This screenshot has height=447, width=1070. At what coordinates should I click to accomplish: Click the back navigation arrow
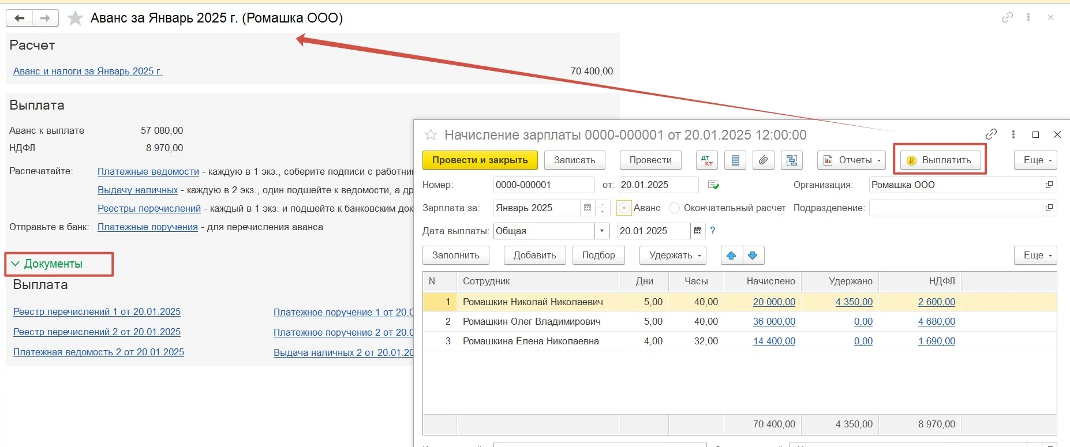pos(20,18)
